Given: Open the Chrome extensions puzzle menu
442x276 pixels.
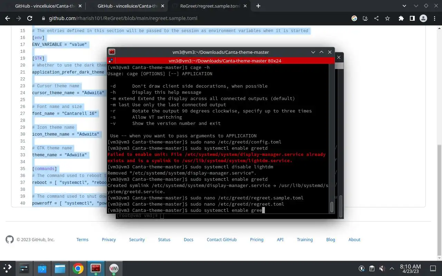Looking at the screenshot, I should [401, 18].
